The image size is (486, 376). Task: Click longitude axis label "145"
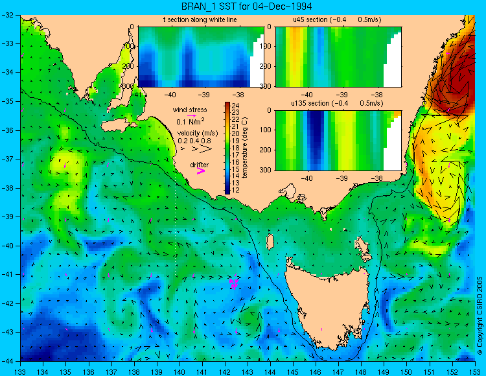tap(293, 372)
